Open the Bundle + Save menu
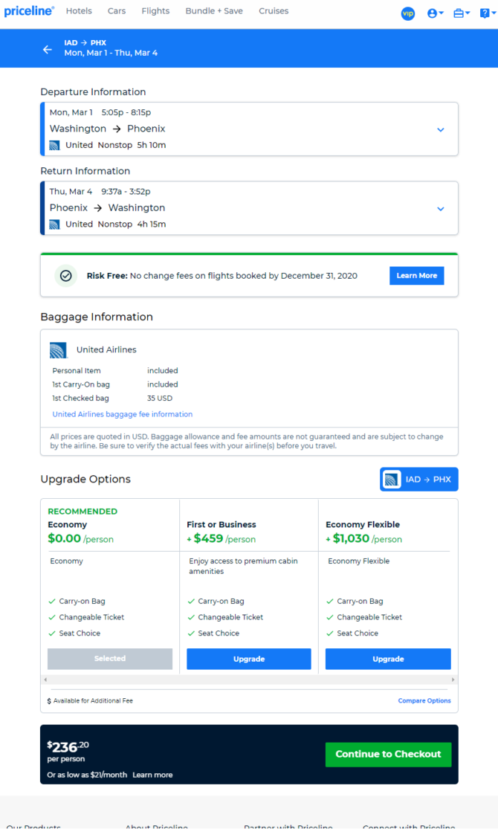Viewport: 498px width, 829px height. pos(214,11)
